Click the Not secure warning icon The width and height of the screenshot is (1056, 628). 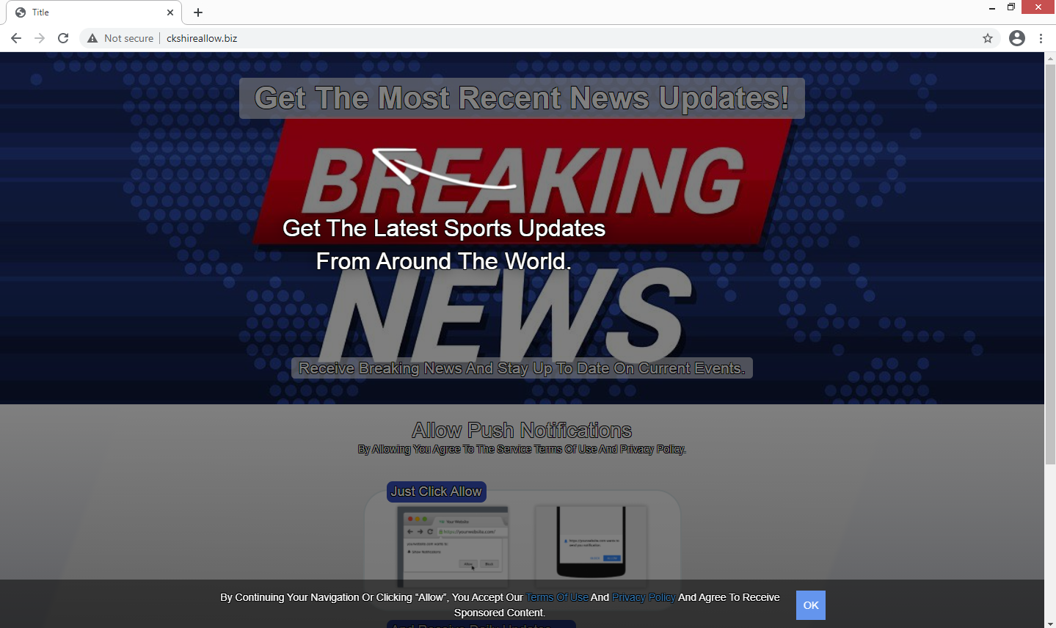coord(92,38)
